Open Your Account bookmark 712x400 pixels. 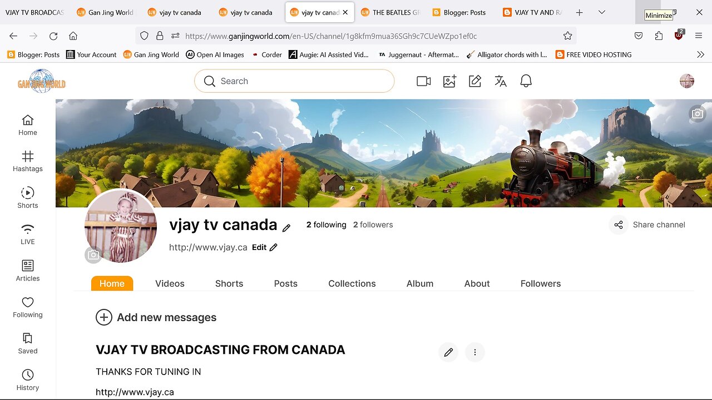(91, 54)
